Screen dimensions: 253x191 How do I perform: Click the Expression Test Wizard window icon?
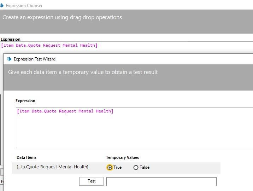point(9,59)
